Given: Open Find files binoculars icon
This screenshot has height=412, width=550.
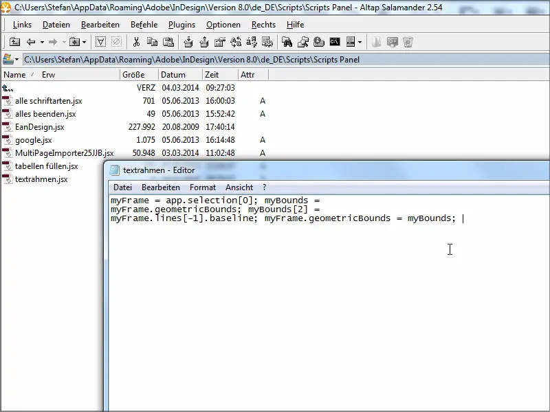Looking at the screenshot, I should point(287,42).
